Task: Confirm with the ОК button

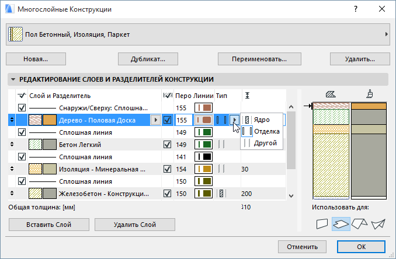Action: point(361,247)
